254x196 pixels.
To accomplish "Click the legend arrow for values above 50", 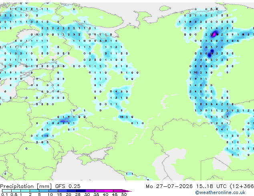I will (127, 191).
